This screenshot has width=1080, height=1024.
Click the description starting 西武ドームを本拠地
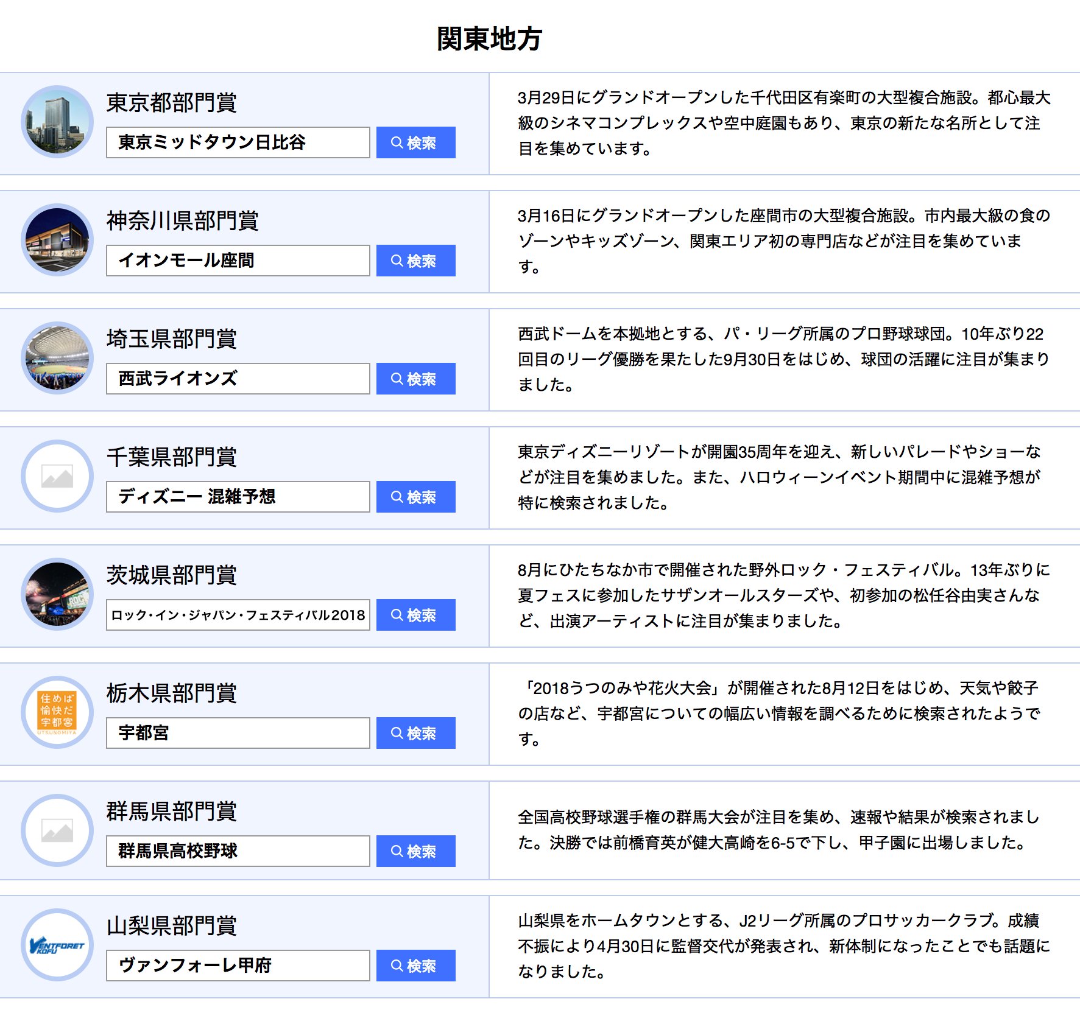coord(784,359)
